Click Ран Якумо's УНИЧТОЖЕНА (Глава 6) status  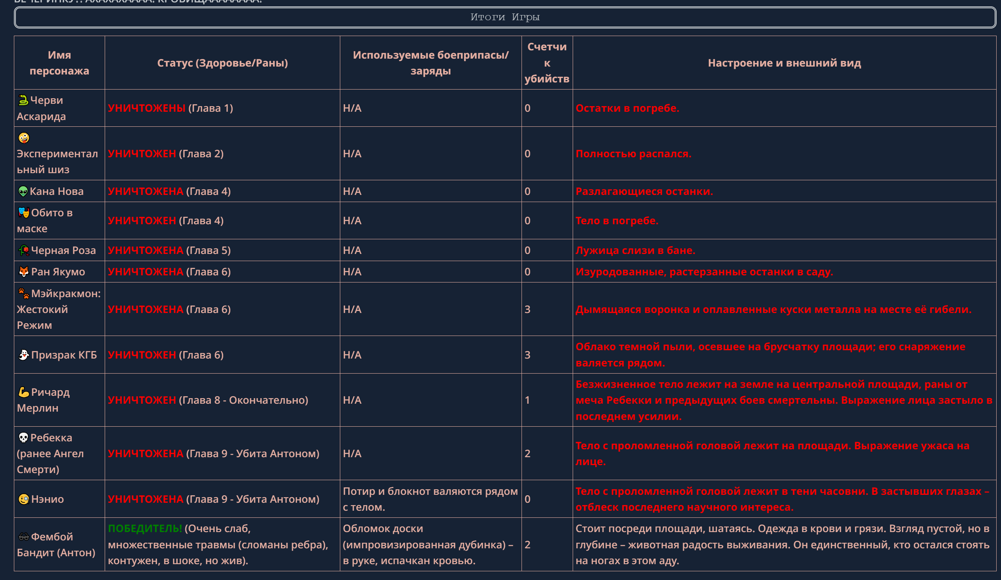169,272
